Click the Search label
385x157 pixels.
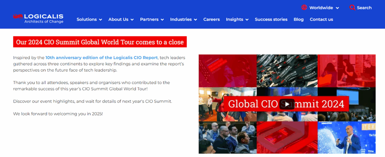point(364,8)
